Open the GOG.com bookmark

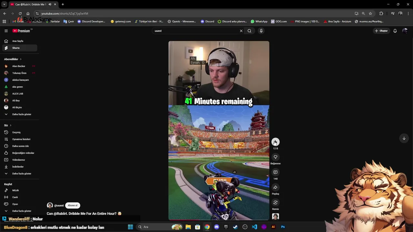(x=279, y=22)
